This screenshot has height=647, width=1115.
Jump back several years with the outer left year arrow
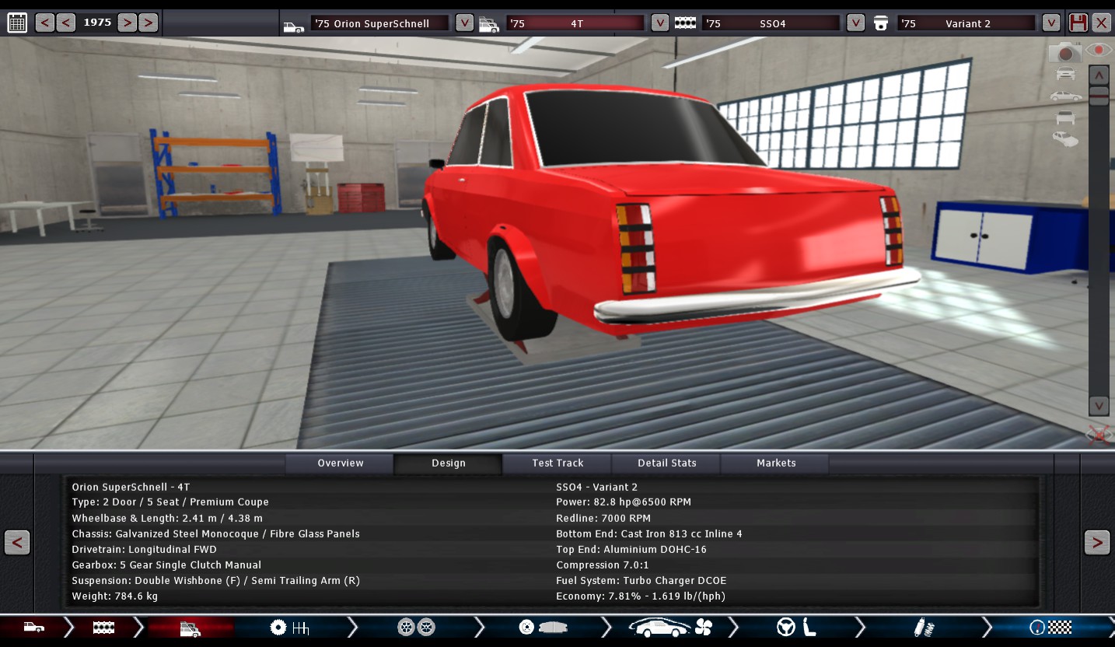(45, 23)
